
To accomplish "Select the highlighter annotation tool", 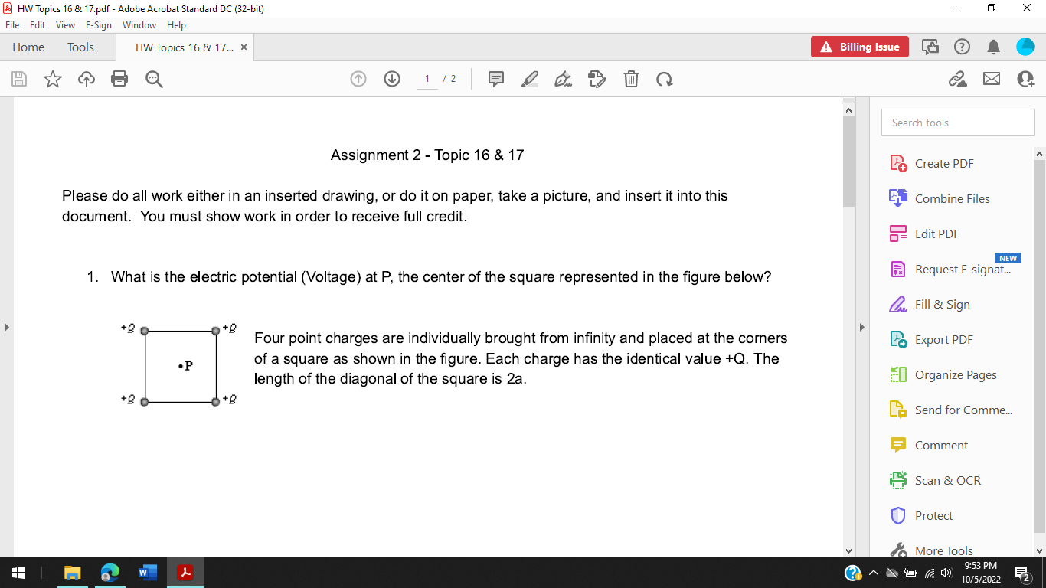I will click(x=530, y=79).
